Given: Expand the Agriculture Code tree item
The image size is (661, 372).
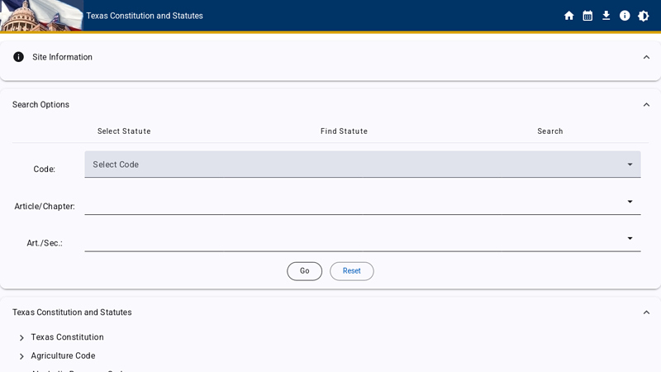Looking at the screenshot, I should pos(21,356).
